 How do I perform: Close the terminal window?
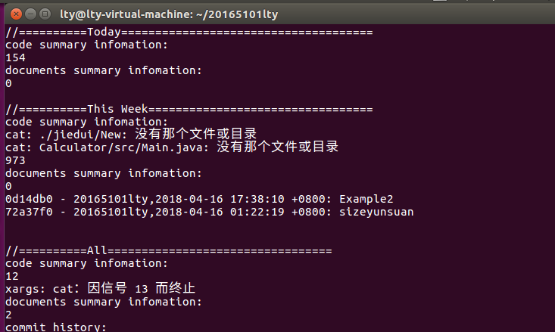(16, 14)
